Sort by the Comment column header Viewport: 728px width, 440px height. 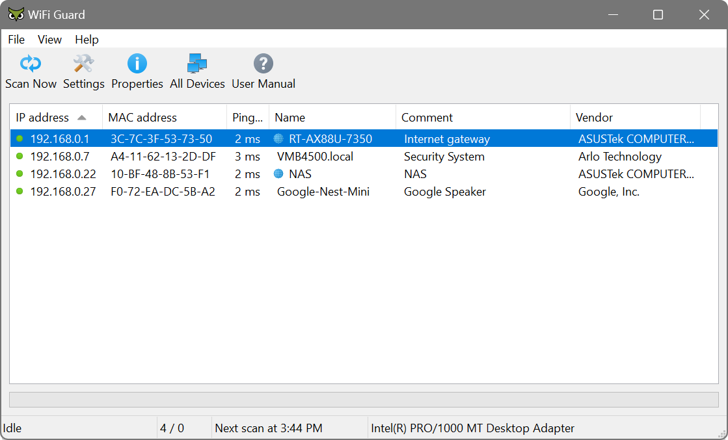pyautogui.click(x=483, y=117)
